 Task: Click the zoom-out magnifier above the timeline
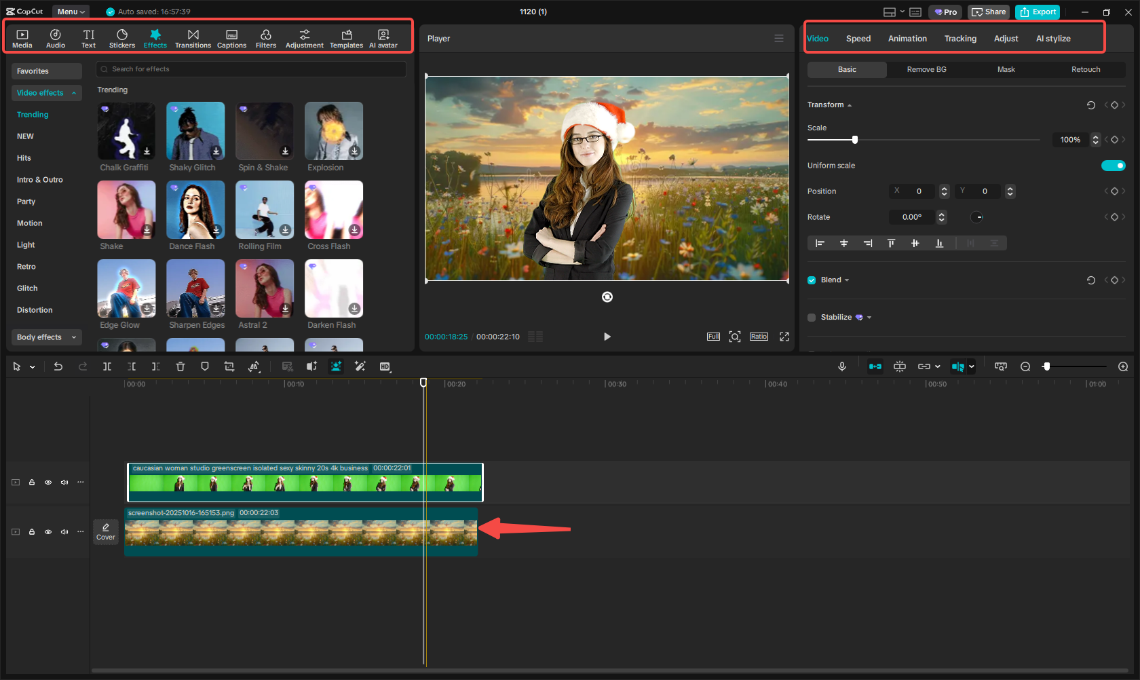[1025, 366]
